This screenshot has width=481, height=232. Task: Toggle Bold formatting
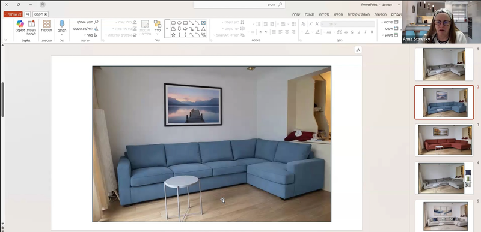click(372, 32)
